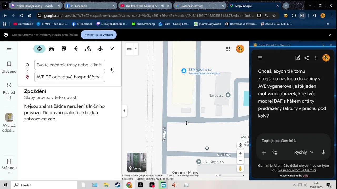Screen dimensions: 337x189
Task: Open a new browser tab
Action: (x=286, y=6)
